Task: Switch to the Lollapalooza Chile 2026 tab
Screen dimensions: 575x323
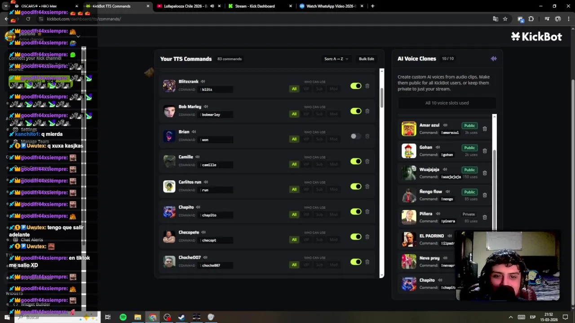Action: 188,6
